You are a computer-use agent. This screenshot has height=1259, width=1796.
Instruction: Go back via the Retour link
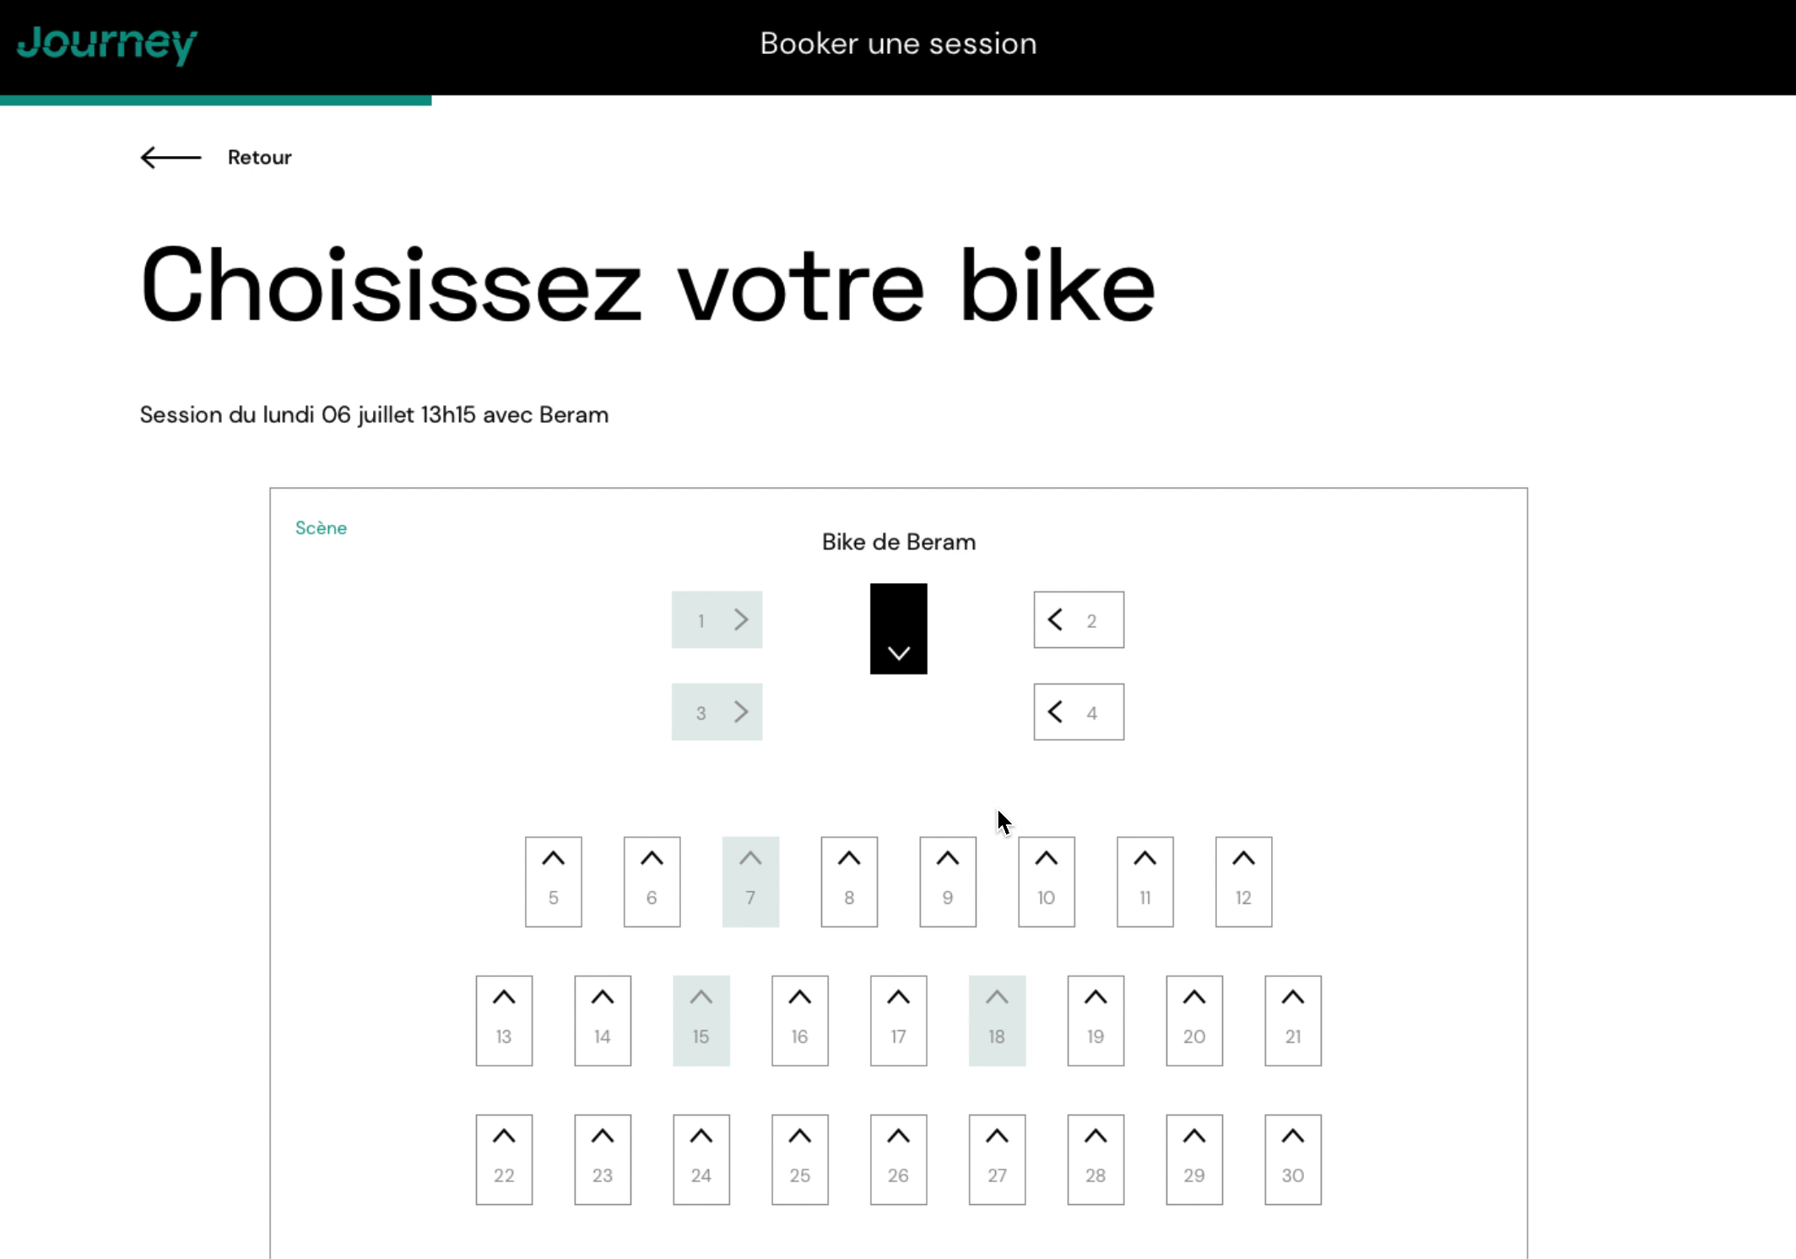click(x=259, y=158)
